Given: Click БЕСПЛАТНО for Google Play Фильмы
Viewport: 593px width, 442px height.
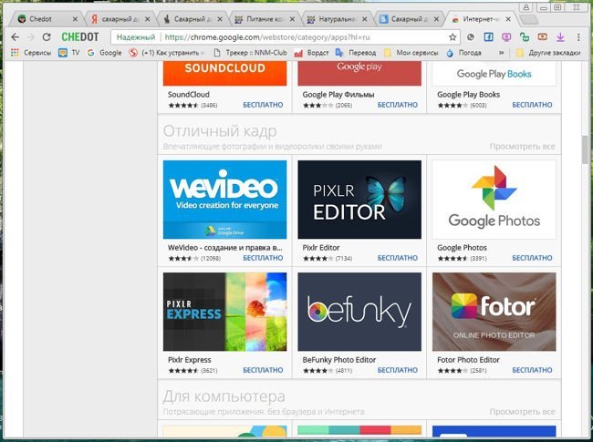Looking at the screenshot, I should [398, 105].
